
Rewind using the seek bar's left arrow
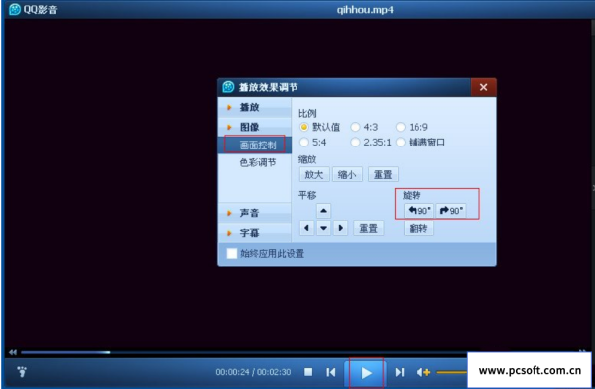click(13, 352)
